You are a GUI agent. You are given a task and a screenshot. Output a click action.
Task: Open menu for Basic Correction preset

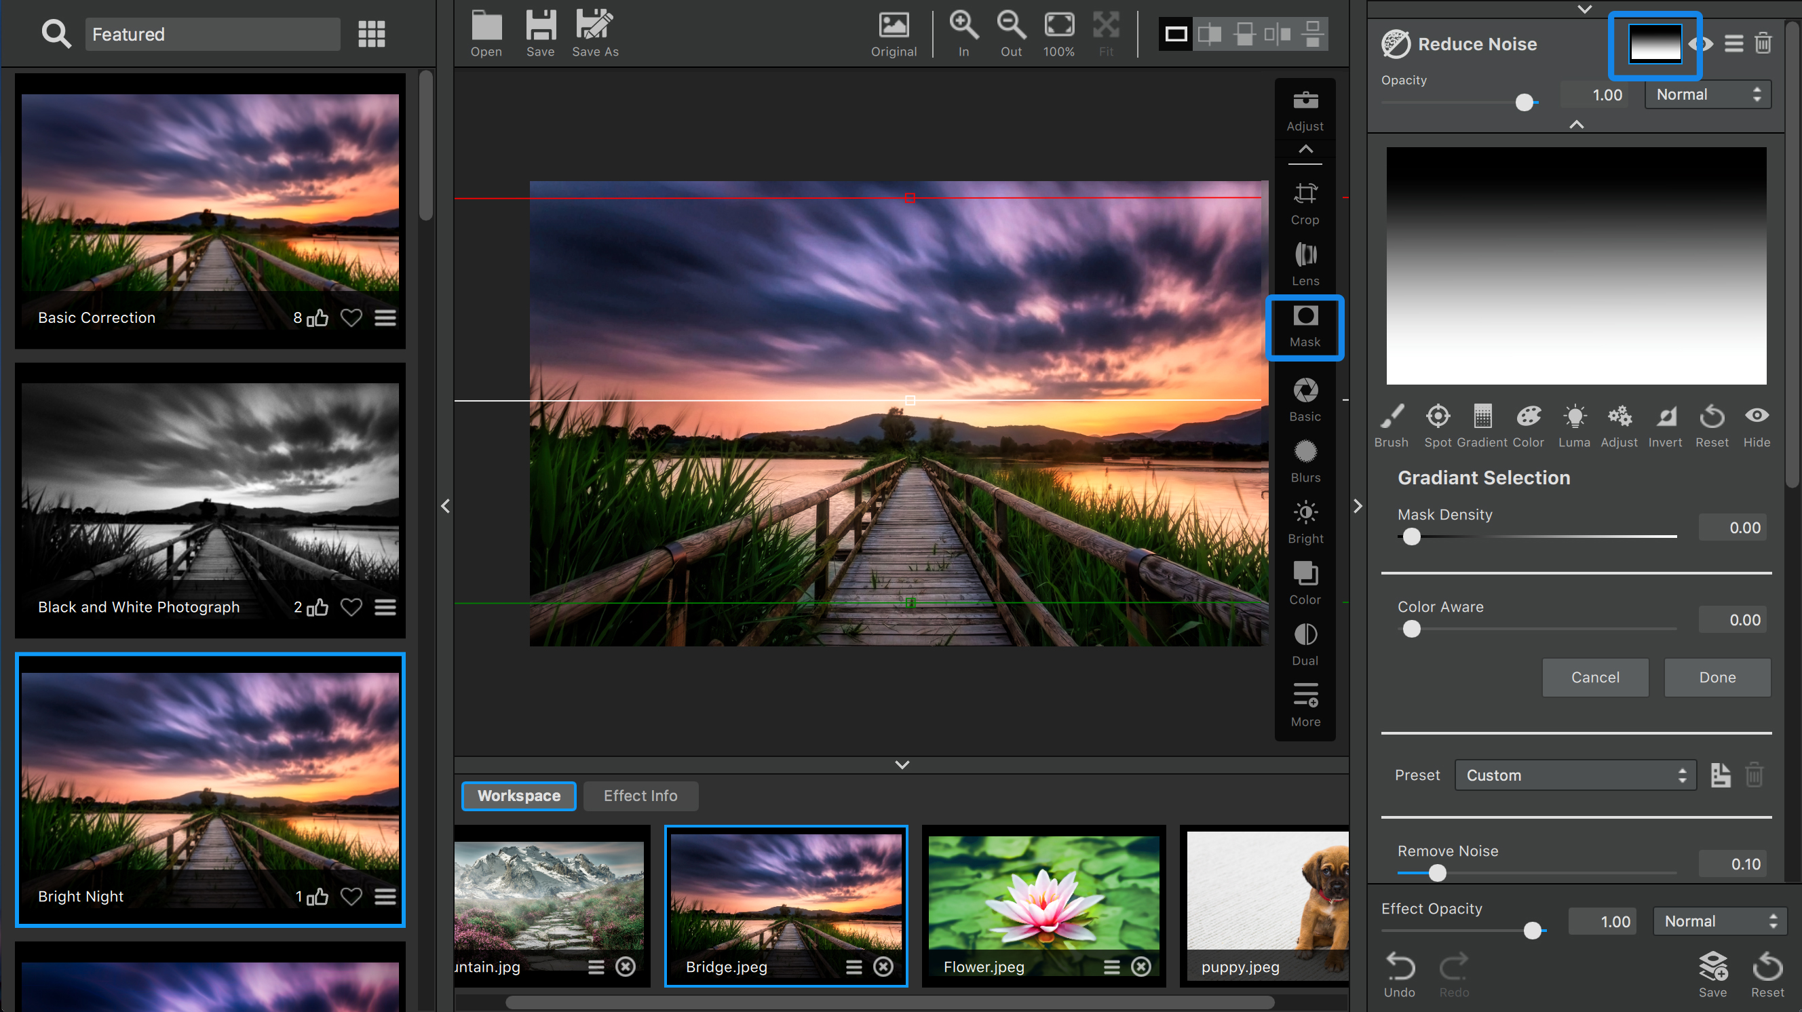(385, 318)
